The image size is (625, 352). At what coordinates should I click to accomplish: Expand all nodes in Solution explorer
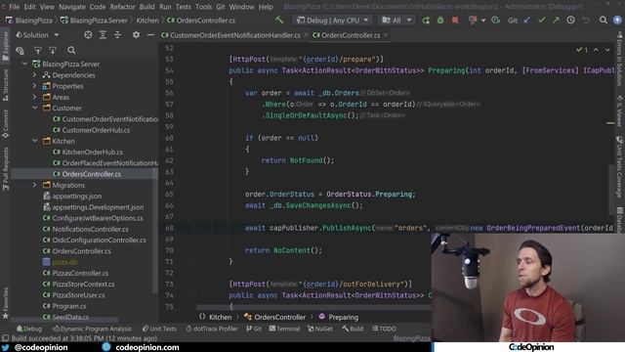pos(103,35)
